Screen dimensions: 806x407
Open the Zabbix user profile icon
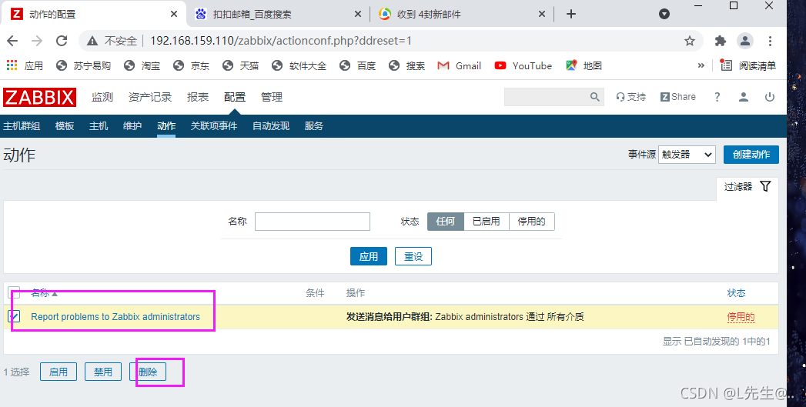744,97
